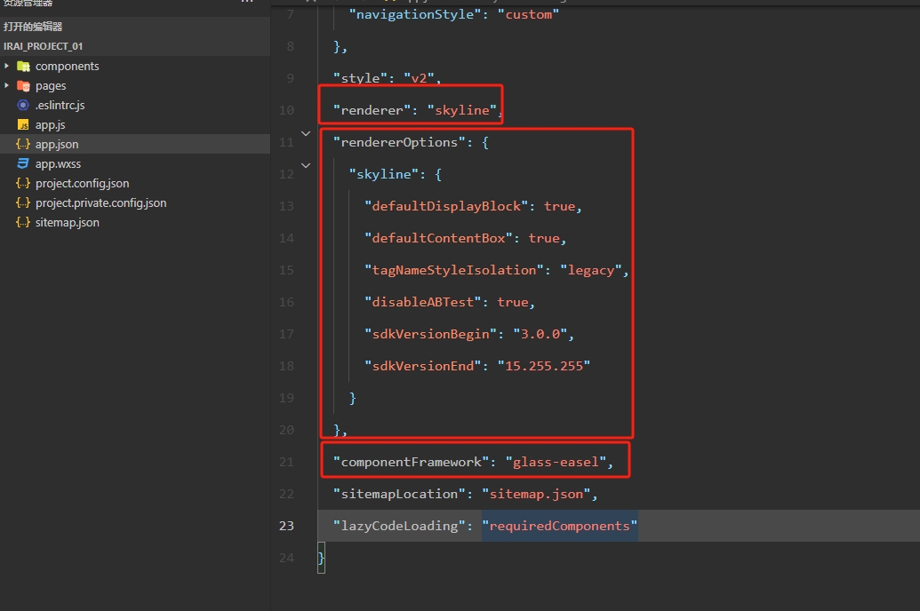Click the braces icon beside sitemap.json
This screenshot has height=611, width=920.
point(23,223)
